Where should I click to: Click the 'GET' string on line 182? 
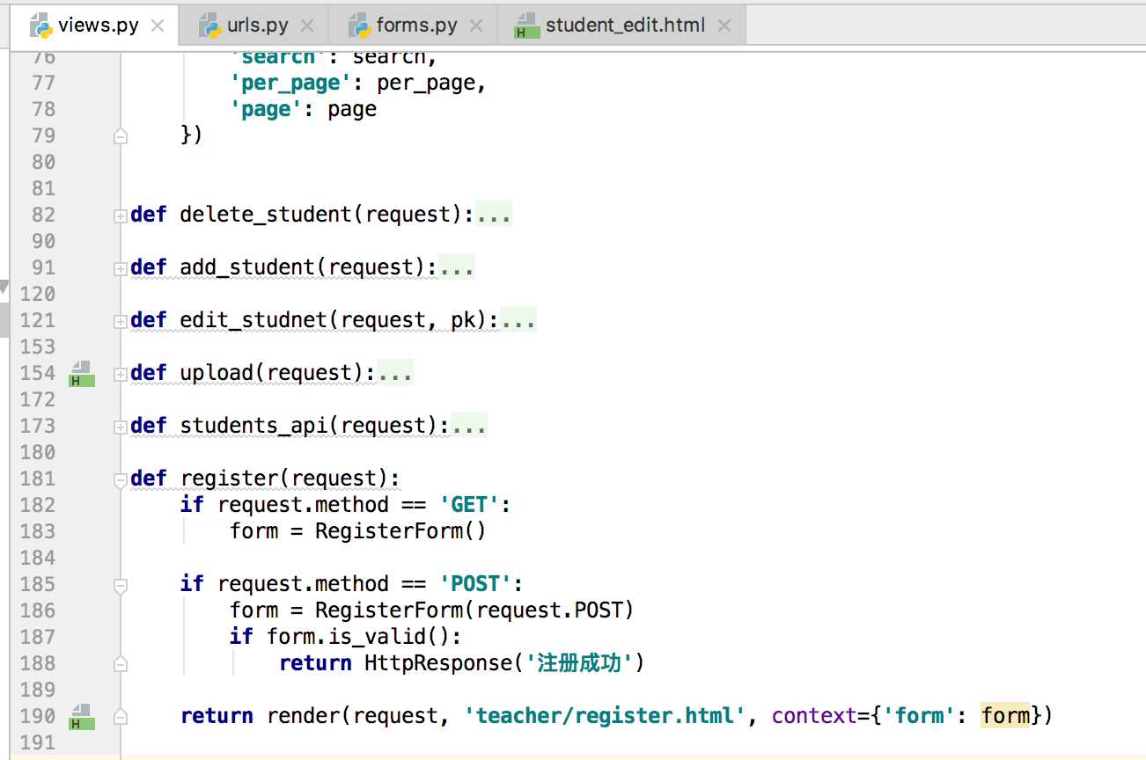(x=469, y=505)
